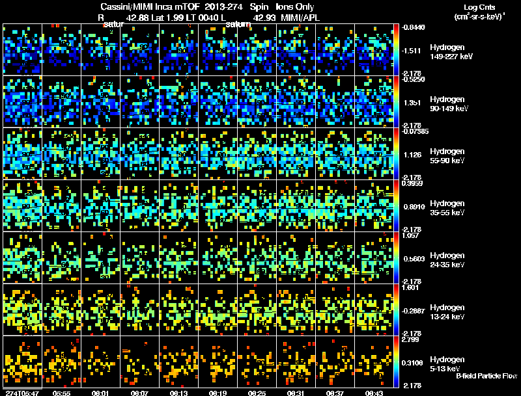Click the 'Cassini/MIMI Inca mTOF' title text
The width and height of the screenshot is (521, 396).
150,7
